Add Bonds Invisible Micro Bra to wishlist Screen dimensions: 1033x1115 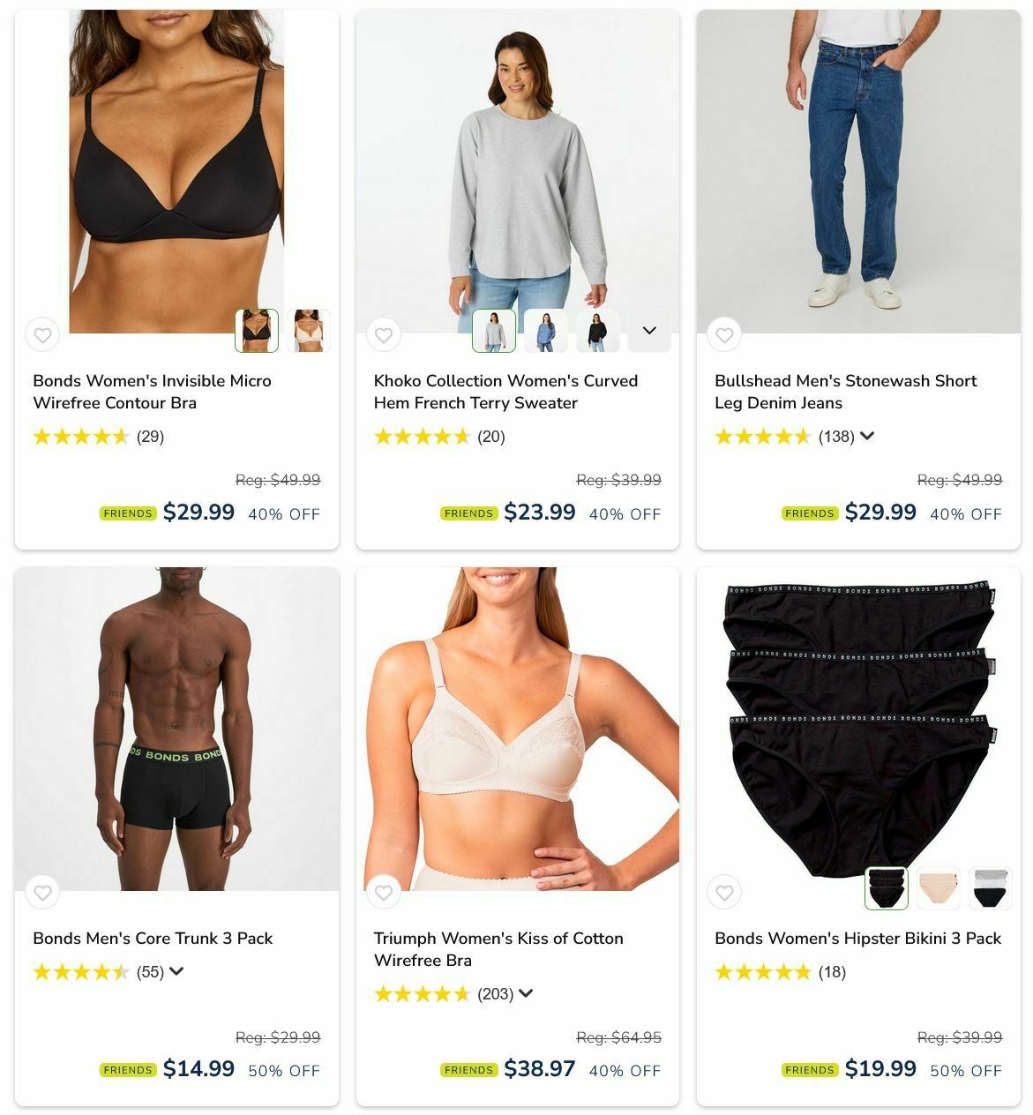pos(42,335)
